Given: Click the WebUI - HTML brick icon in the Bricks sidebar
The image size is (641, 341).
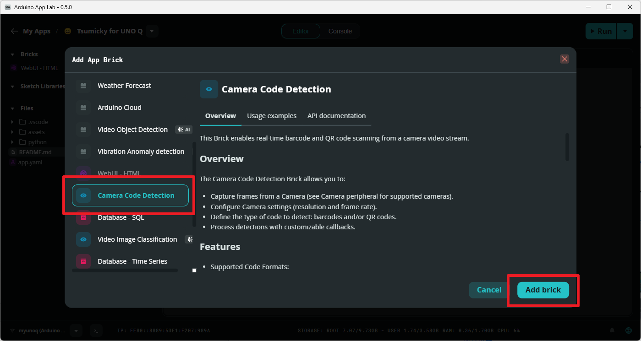Looking at the screenshot, I should [14, 68].
